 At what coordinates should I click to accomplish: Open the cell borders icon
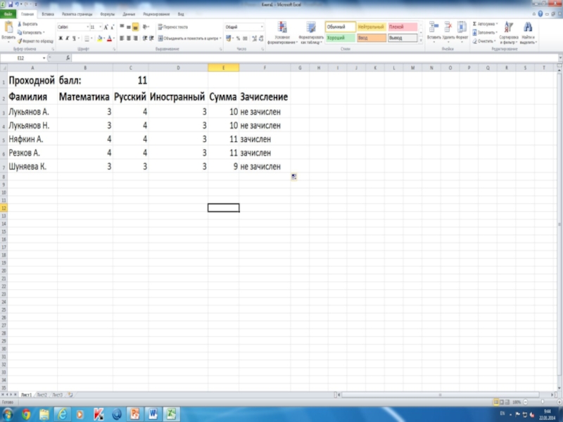click(87, 39)
